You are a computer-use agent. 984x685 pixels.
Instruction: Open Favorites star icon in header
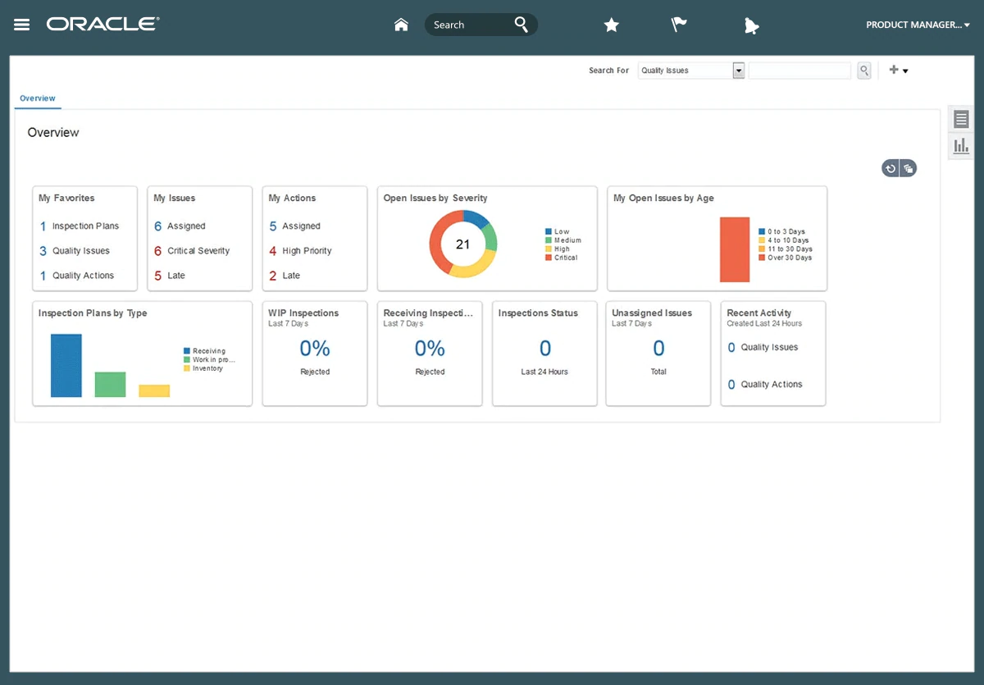[x=611, y=25]
